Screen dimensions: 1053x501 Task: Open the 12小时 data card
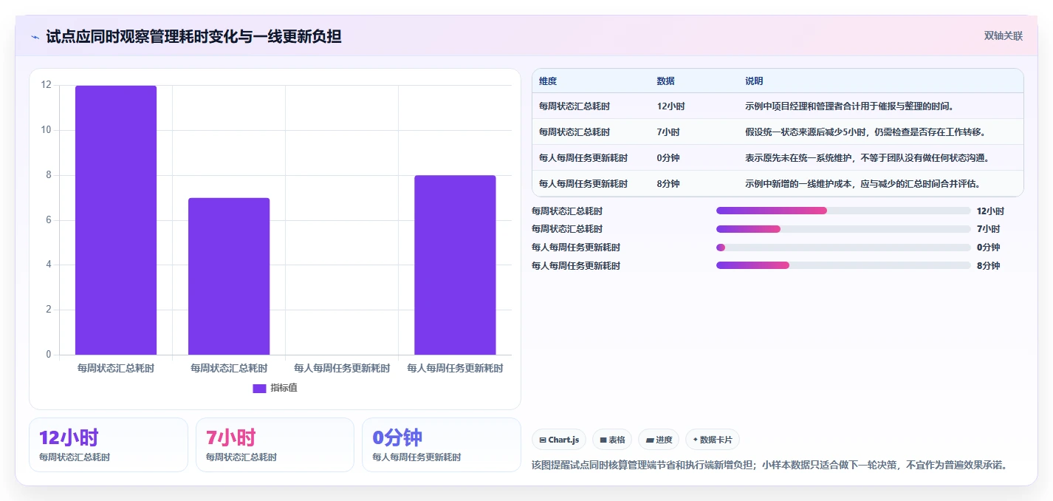[109, 445]
